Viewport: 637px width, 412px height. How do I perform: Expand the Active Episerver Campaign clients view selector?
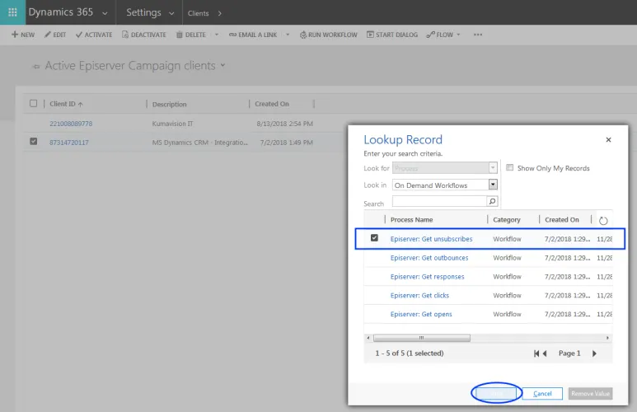pos(222,65)
